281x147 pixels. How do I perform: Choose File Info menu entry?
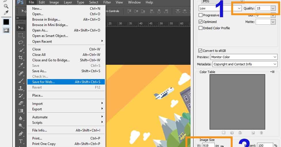tap(66, 130)
